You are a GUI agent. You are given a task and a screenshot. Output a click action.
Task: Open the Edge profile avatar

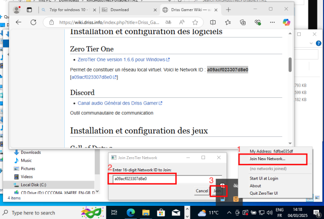tap(17, 10)
